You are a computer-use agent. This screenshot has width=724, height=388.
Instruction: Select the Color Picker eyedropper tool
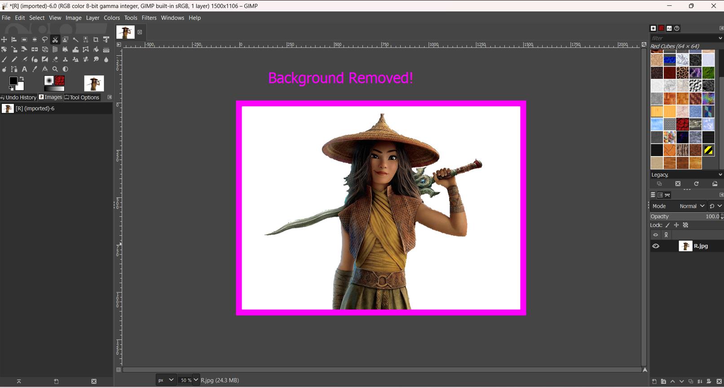pos(35,69)
